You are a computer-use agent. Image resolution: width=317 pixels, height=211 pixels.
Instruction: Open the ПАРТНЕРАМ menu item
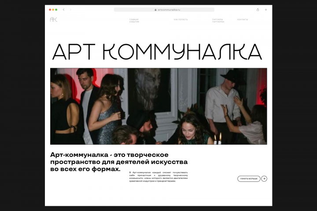(x=218, y=22)
